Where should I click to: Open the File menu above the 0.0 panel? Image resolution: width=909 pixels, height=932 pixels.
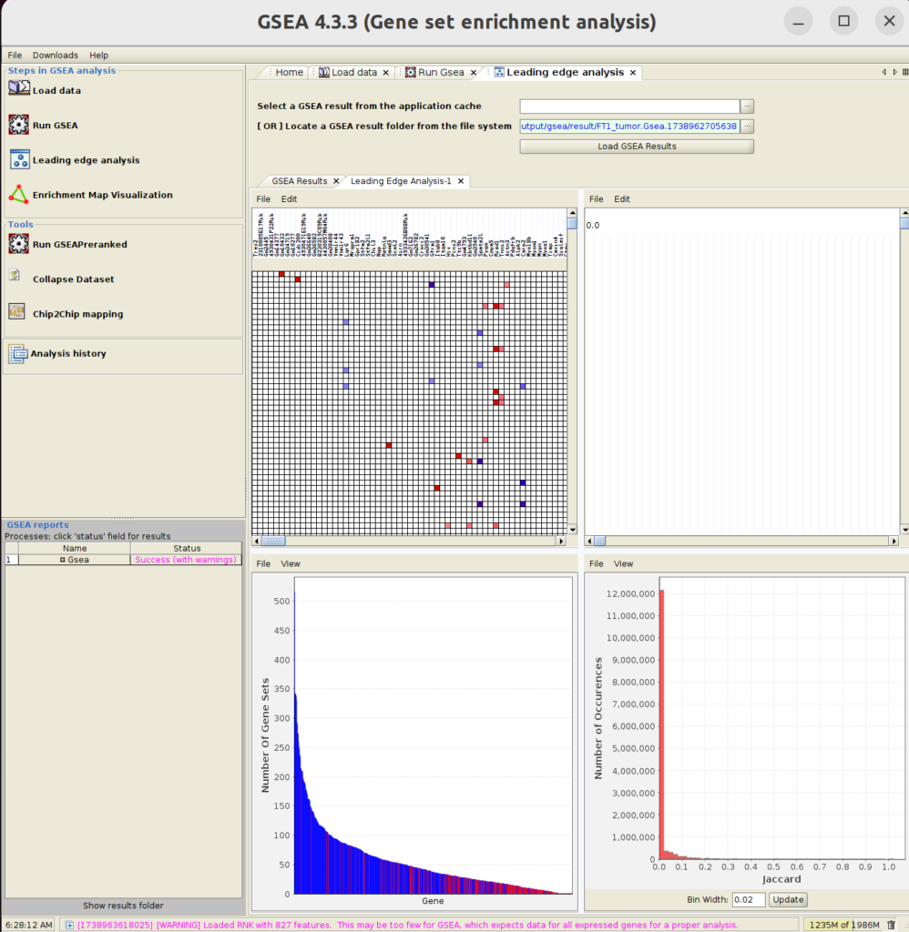596,199
